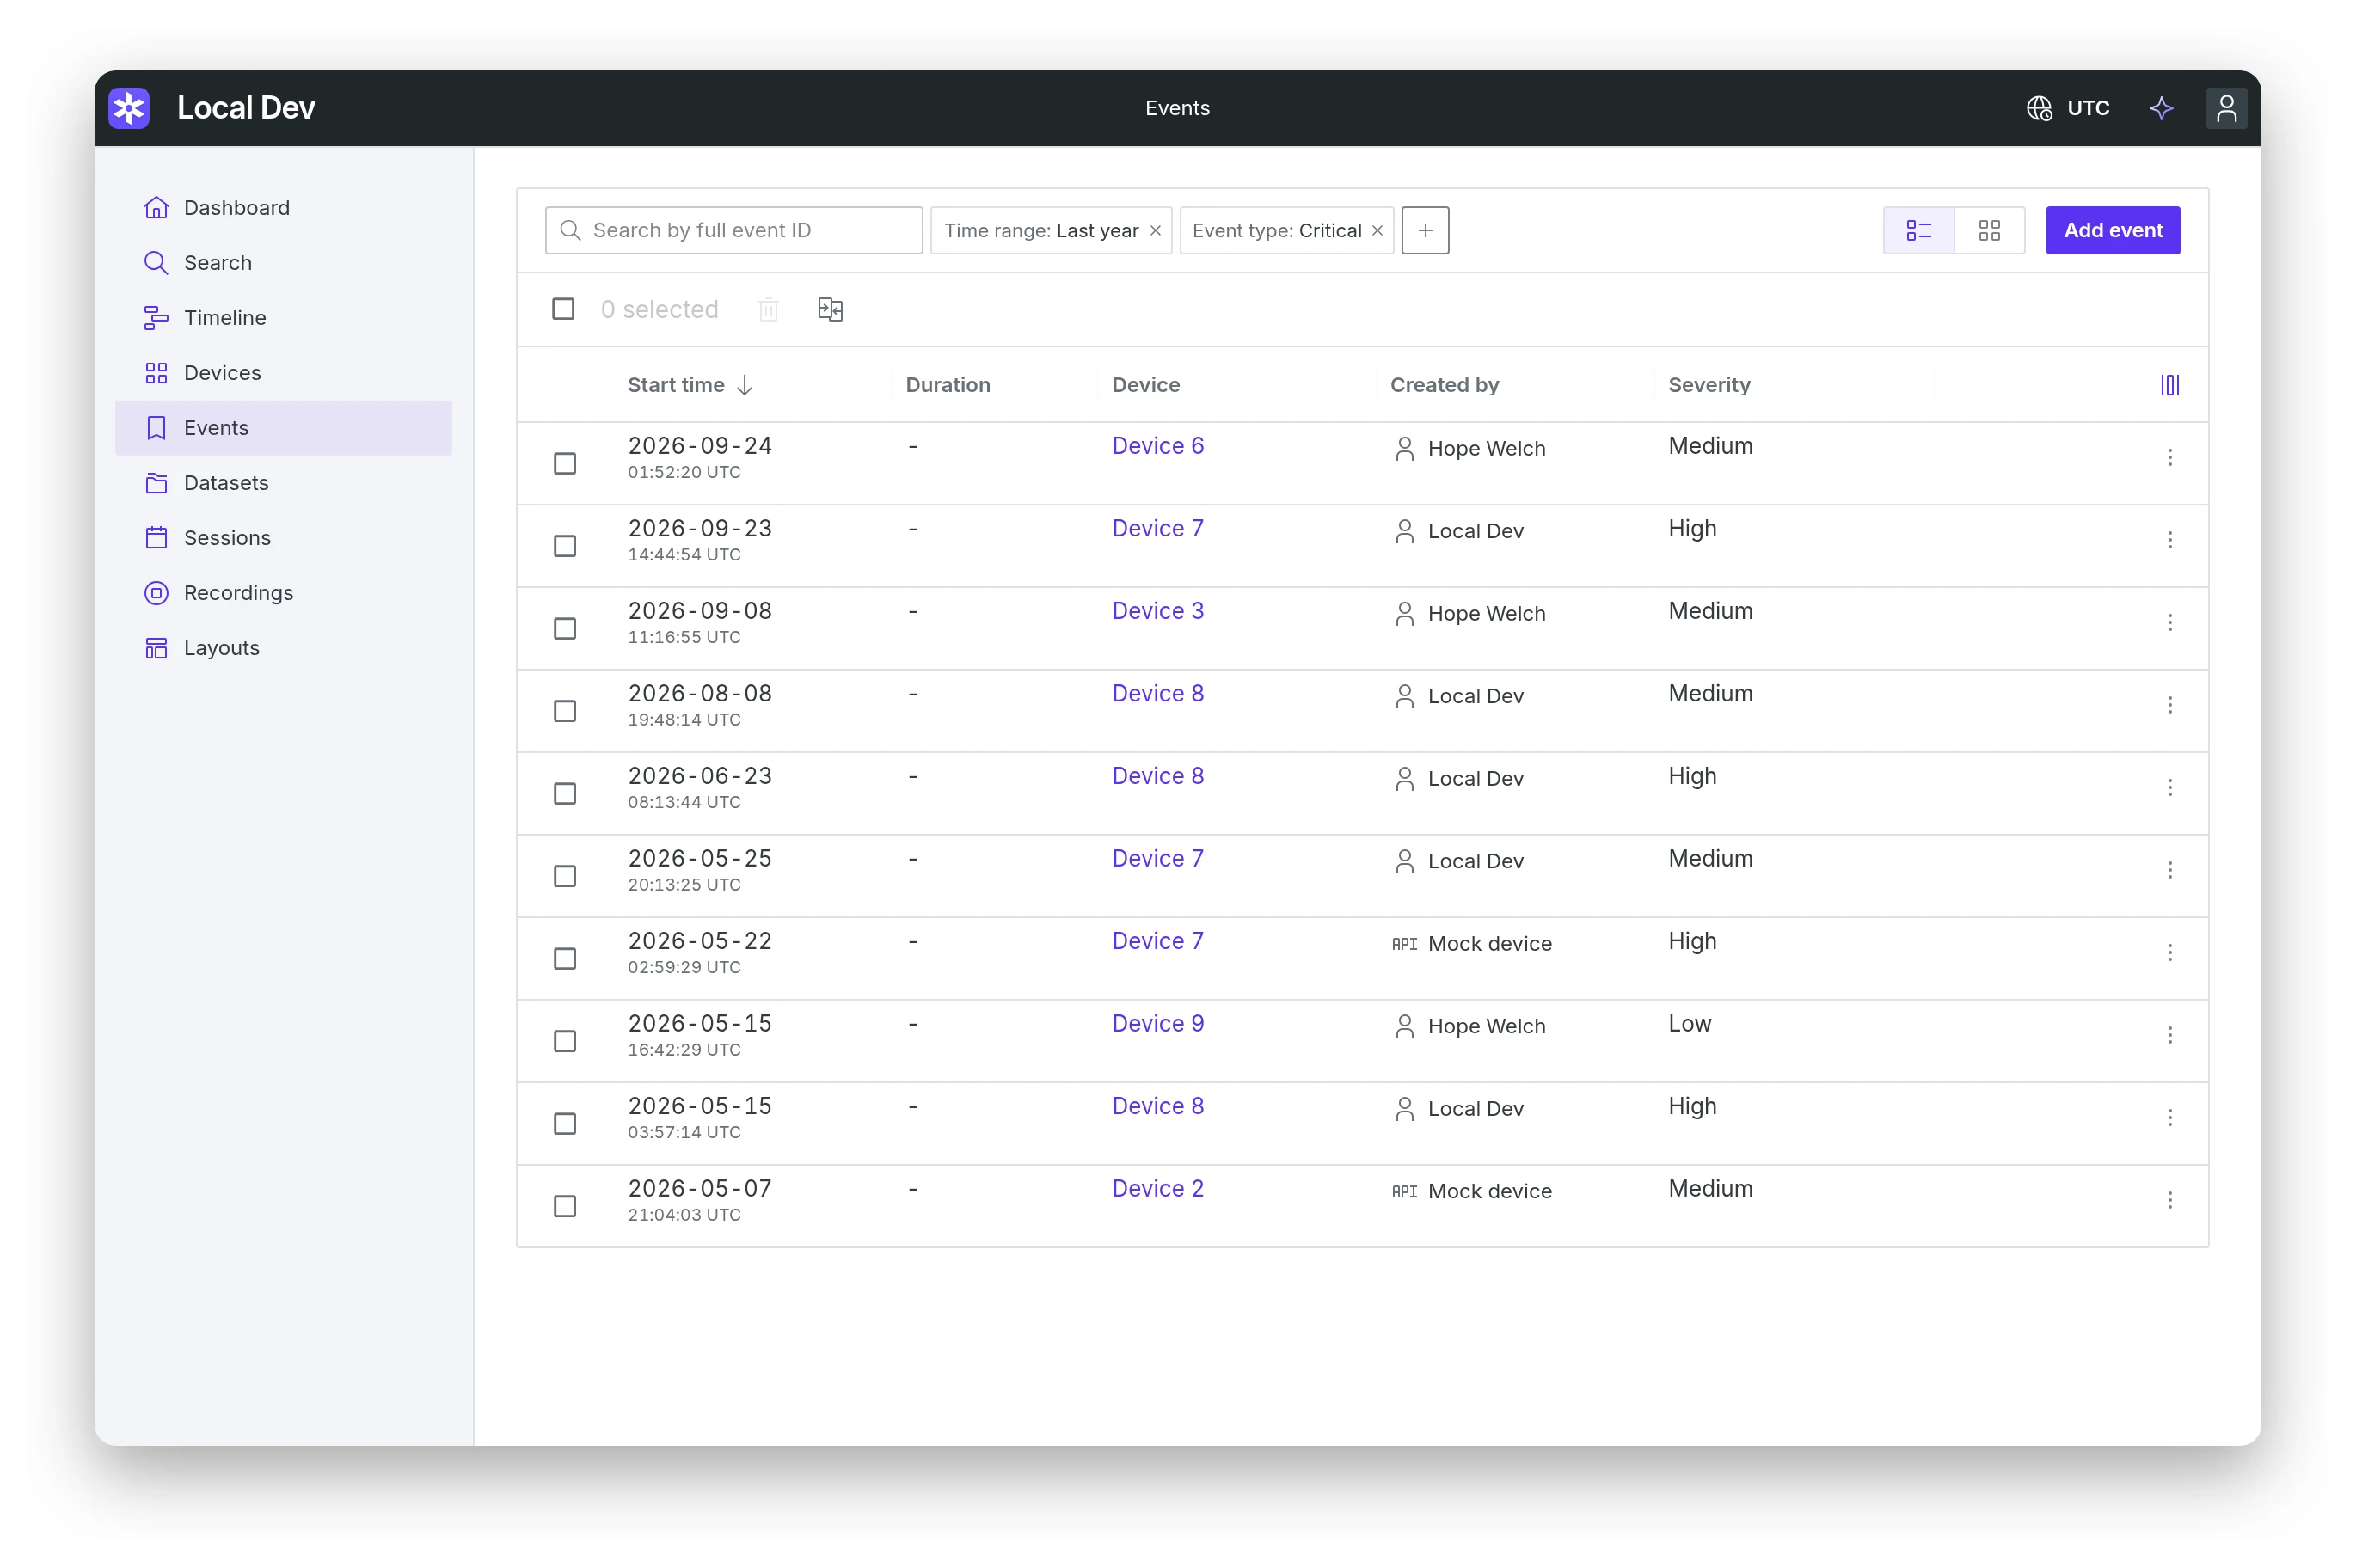2356x1568 pixels.
Task: Check the 2026-09-24 event checkbox
Action: (x=565, y=463)
